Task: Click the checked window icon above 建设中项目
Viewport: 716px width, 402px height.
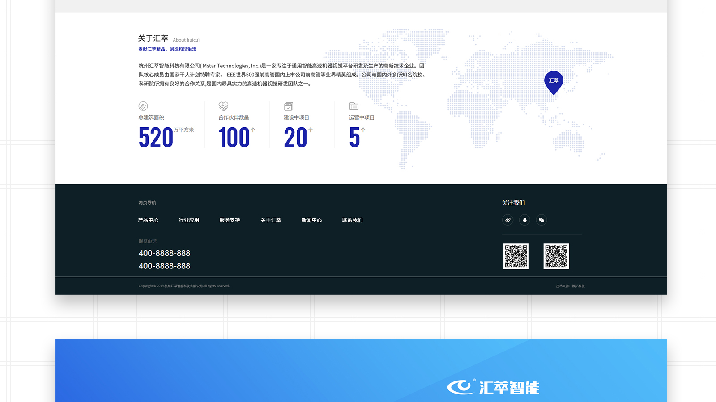Action: pos(289,106)
